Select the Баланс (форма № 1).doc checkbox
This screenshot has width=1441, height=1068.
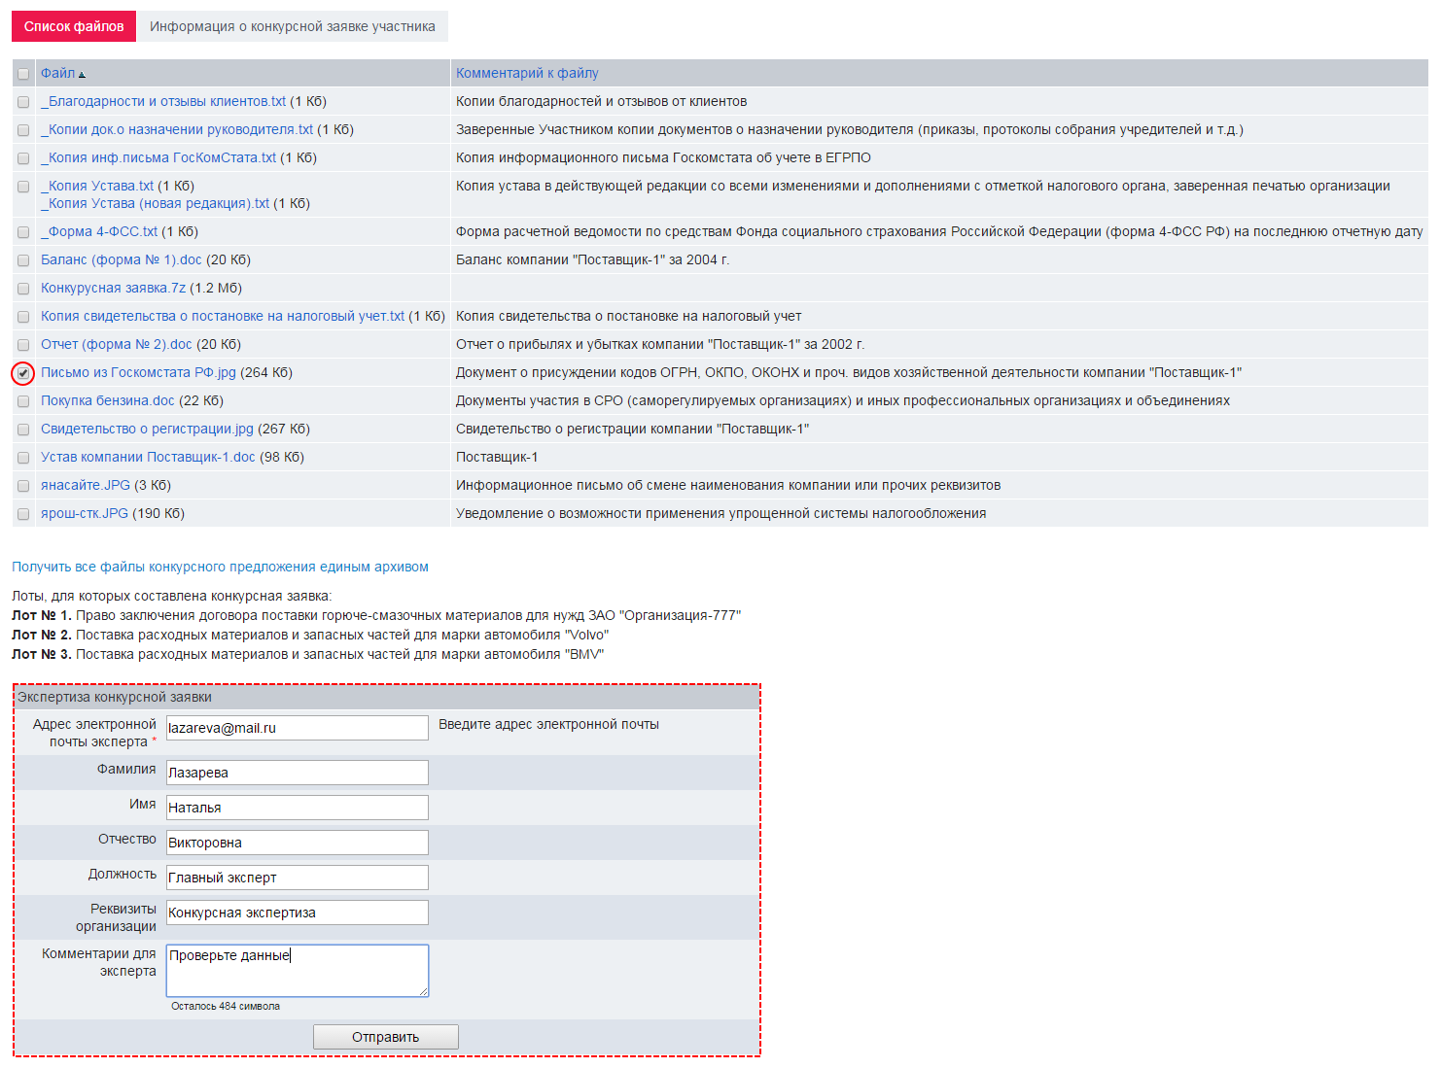coord(23,260)
